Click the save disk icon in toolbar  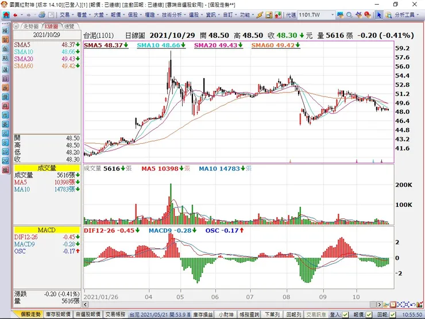point(269,15)
